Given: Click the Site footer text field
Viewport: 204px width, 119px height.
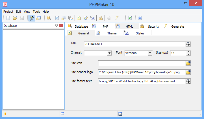Looking at the screenshot, I should pos(142,81).
